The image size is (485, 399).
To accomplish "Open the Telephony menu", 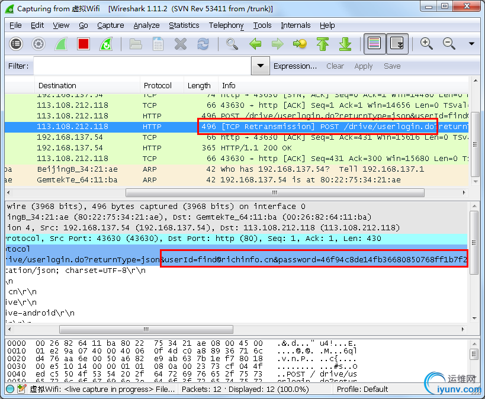I will pyautogui.click(x=226, y=25).
